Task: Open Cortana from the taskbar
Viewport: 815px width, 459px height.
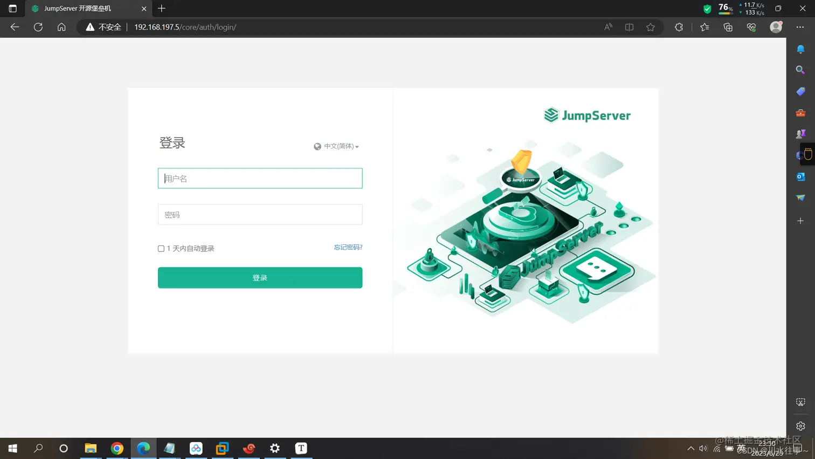Action: click(x=64, y=448)
